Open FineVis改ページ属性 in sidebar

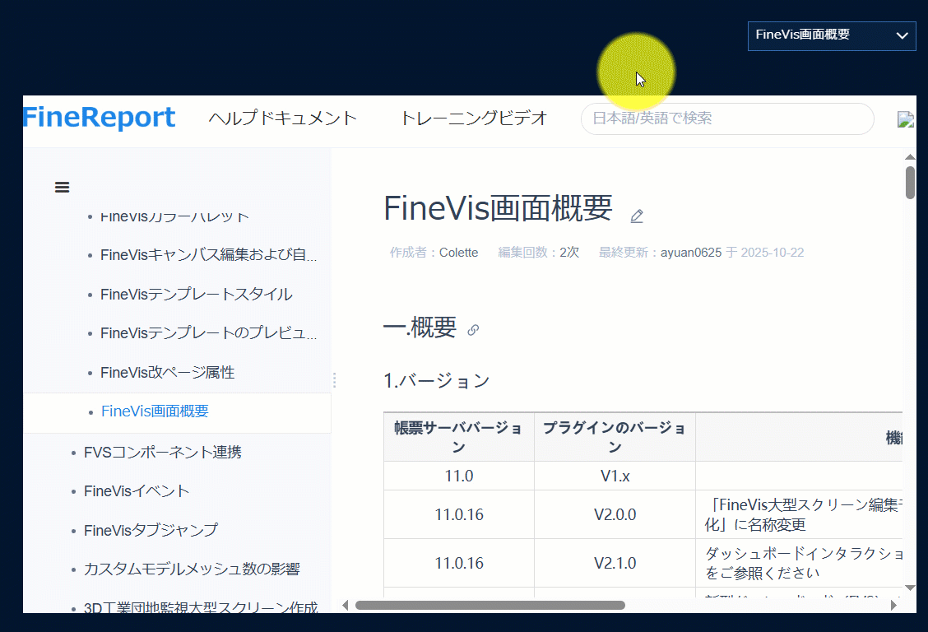[x=168, y=372]
